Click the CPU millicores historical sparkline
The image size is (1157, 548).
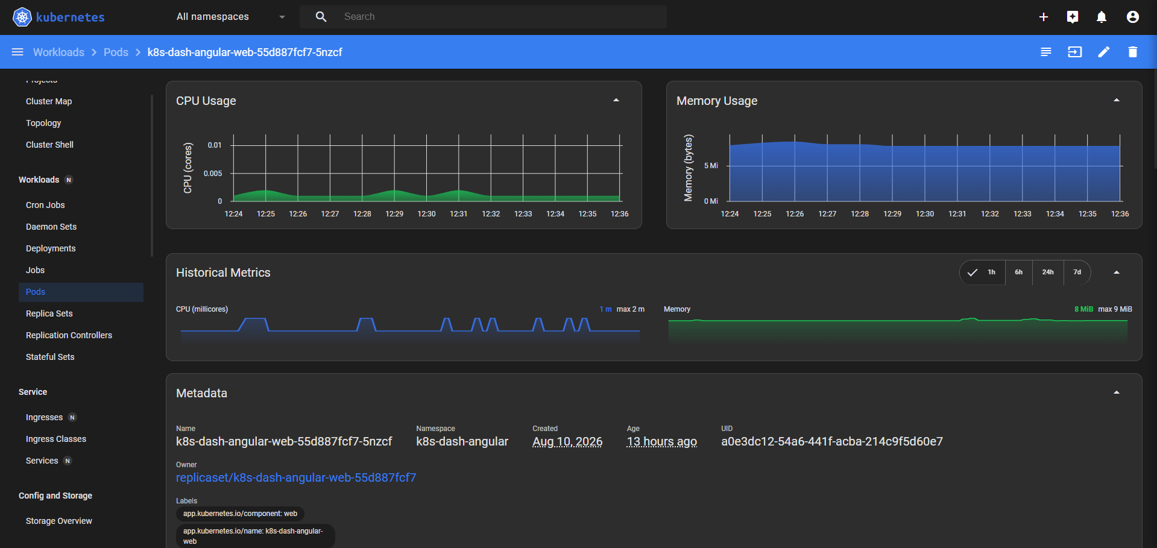click(410, 330)
